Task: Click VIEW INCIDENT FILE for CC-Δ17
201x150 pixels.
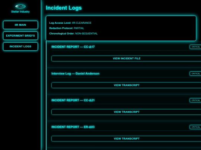Action: [126, 59]
